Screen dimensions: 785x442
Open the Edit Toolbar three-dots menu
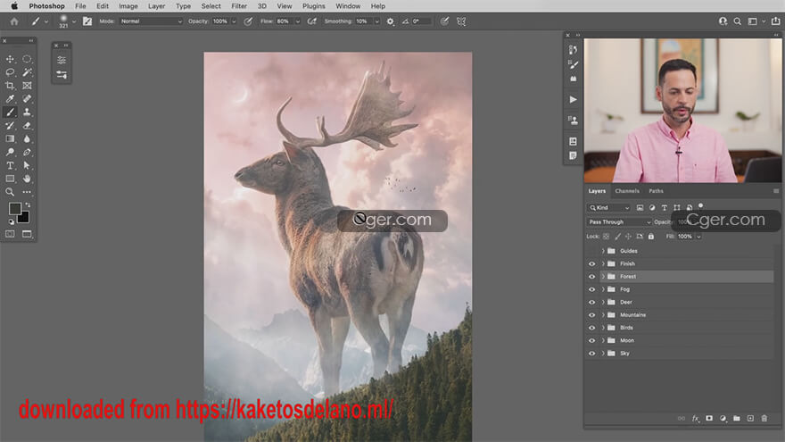[x=27, y=192]
